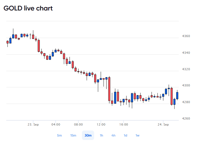The image size is (197, 142).
Task: Click the active 30m timeframe tab
Action: tap(88, 135)
